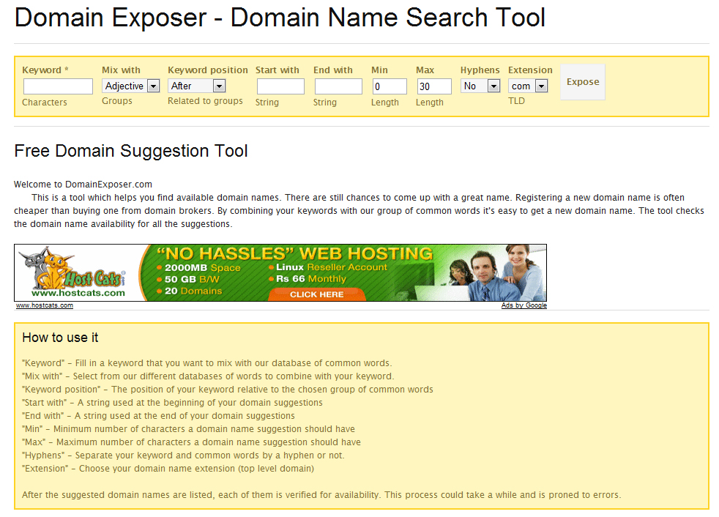Image resolution: width=719 pixels, height=517 pixels.
Task: Expand the Keyword position dropdown
Action: pos(197,86)
